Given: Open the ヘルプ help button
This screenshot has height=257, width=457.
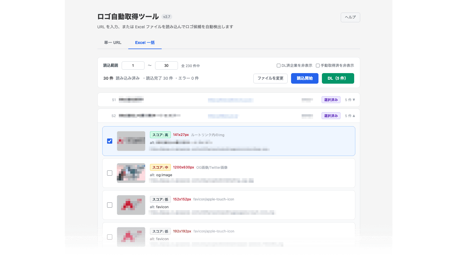Looking at the screenshot, I should coord(350,17).
